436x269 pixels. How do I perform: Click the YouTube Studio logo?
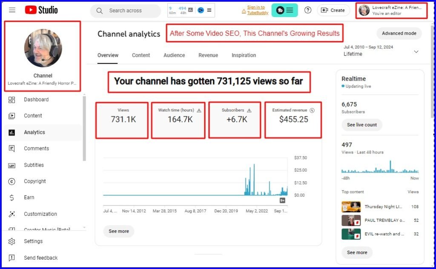coord(41,10)
